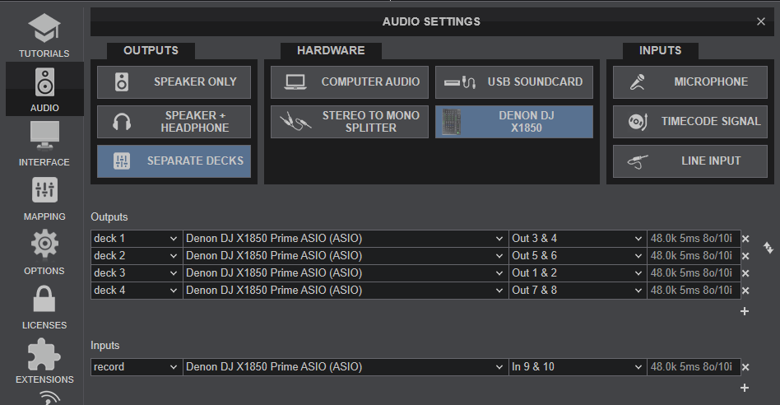Select Speaker Only output mode

[x=174, y=82]
